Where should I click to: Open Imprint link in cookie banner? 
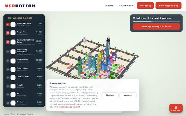point(76,107)
